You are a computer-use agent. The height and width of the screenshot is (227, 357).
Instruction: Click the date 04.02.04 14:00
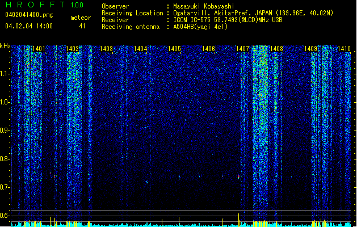(29, 26)
